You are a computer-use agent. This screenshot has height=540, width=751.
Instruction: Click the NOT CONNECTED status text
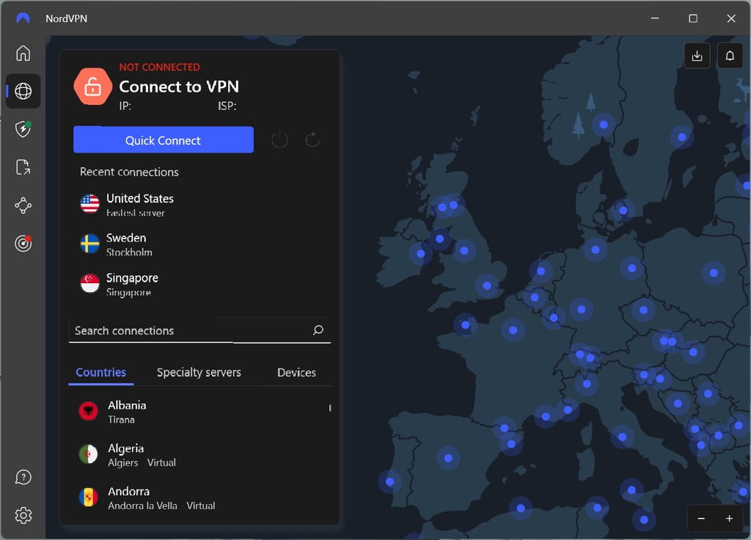click(159, 67)
